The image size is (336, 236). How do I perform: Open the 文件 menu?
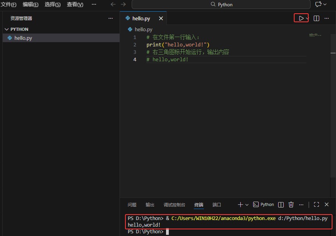(9, 4)
